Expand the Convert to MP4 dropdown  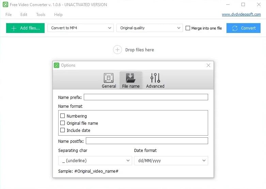pyautogui.click(x=80, y=28)
